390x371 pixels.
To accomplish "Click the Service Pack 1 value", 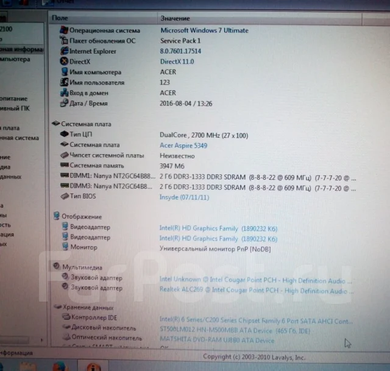I will (180, 41).
